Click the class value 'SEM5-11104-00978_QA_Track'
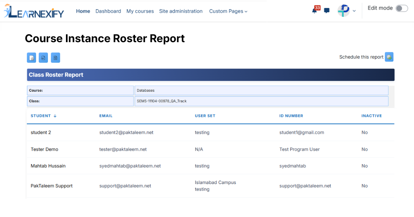This screenshot has height=217, width=414. tap(162, 101)
